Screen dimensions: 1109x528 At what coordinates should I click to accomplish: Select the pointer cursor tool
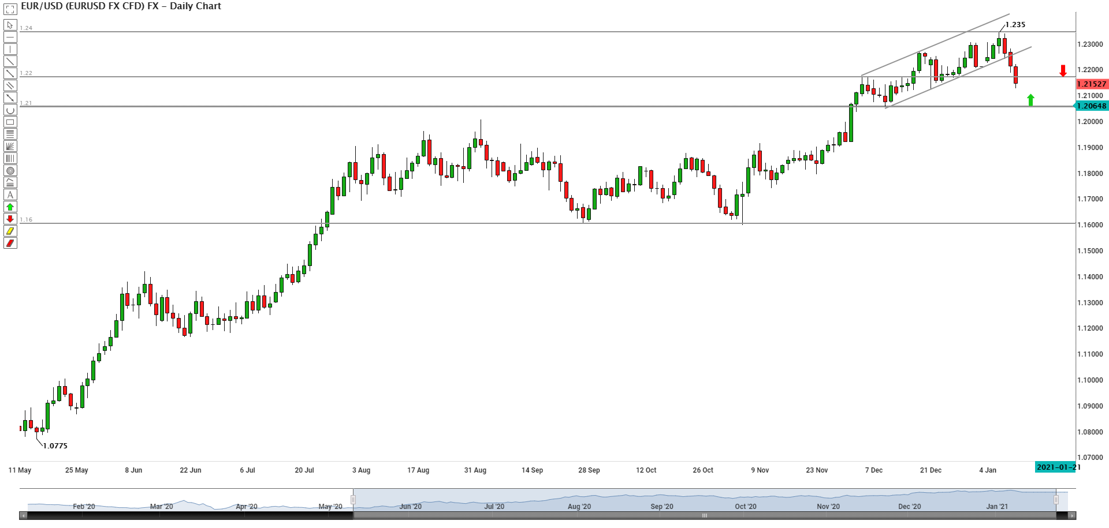[10, 25]
